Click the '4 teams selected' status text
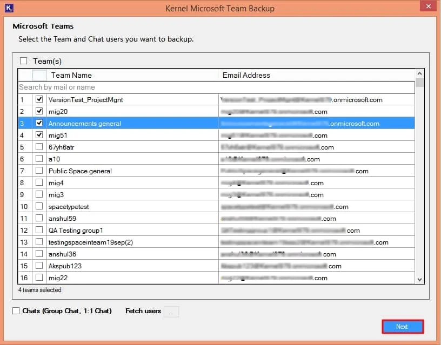 [x=39, y=289]
